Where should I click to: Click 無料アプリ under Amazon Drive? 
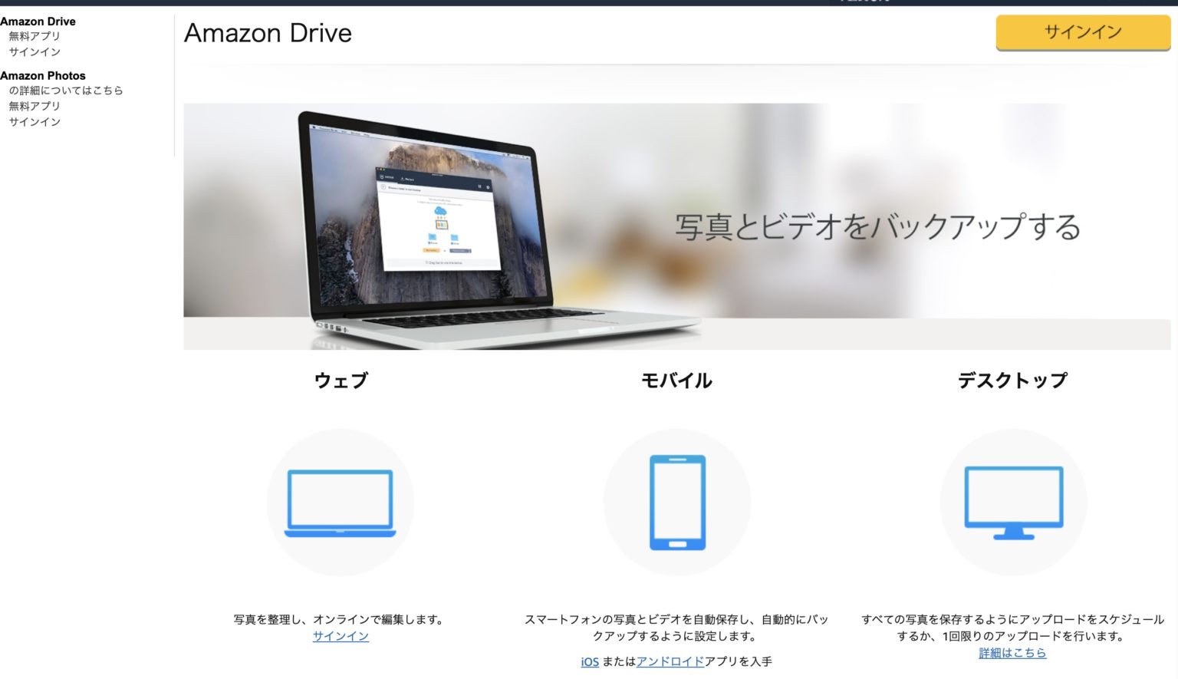[x=34, y=35]
